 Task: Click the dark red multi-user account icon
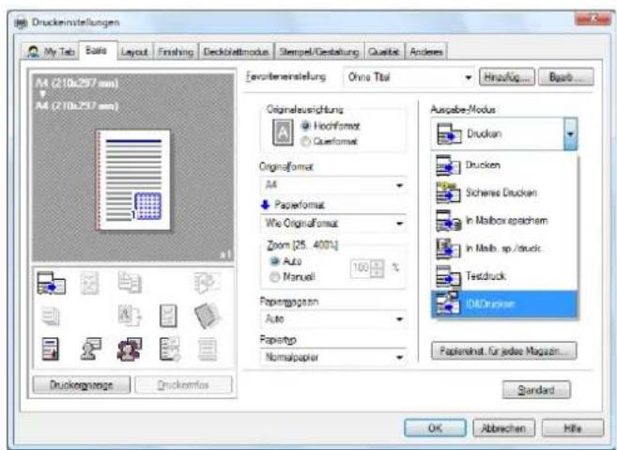point(130,349)
